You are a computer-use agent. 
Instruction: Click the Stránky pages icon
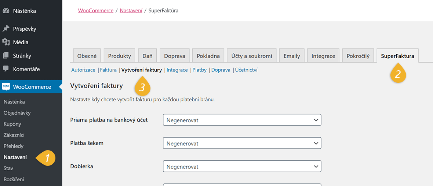coord(6,56)
